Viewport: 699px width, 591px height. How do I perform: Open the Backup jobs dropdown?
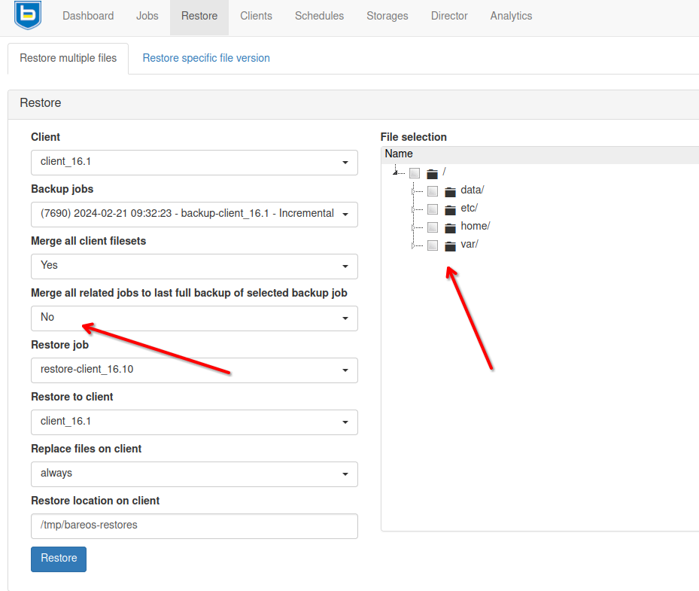pos(194,214)
